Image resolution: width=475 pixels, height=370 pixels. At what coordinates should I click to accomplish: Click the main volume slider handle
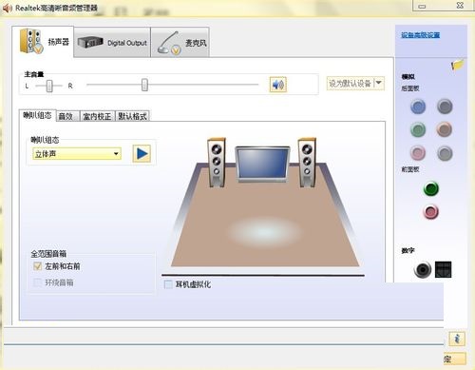tap(144, 85)
